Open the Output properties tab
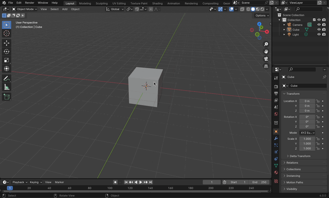The image size is (329, 198). pos(276,94)
